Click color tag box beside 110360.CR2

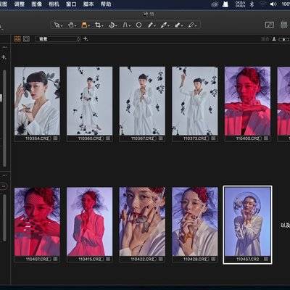coord(108,138)
